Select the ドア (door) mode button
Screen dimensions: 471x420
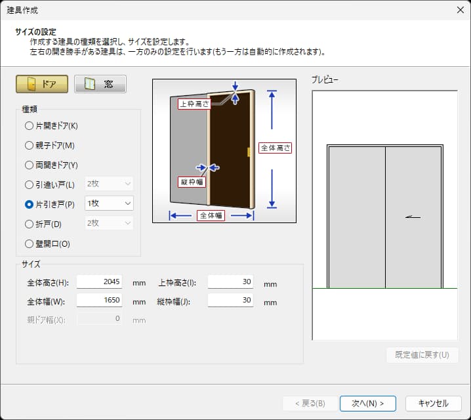(x=42, y=84)
